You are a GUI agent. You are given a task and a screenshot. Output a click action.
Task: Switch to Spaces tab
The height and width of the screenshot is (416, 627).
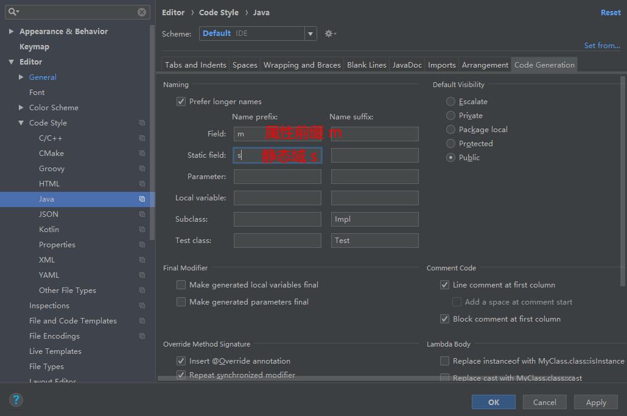[x=245, y=65]
